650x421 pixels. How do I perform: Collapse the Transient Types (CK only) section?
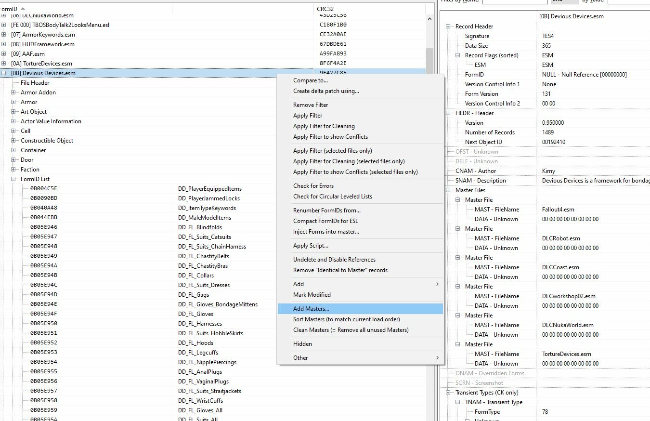(x=449, y=393)
